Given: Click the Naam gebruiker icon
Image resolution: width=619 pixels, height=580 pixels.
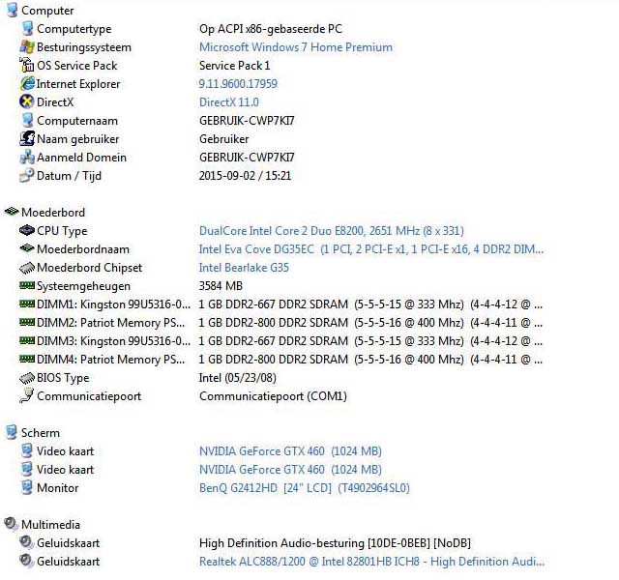Looking at the screenshot, I should [x=27, y=139].
